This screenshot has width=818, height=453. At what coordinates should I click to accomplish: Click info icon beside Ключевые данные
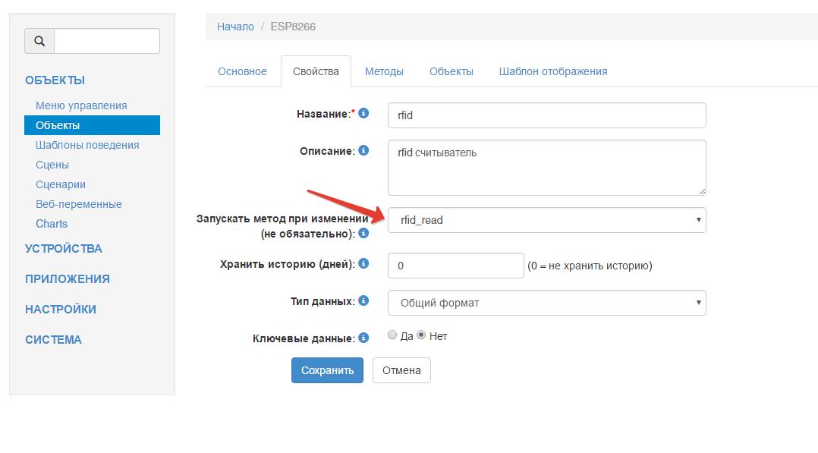coord(363,337)
